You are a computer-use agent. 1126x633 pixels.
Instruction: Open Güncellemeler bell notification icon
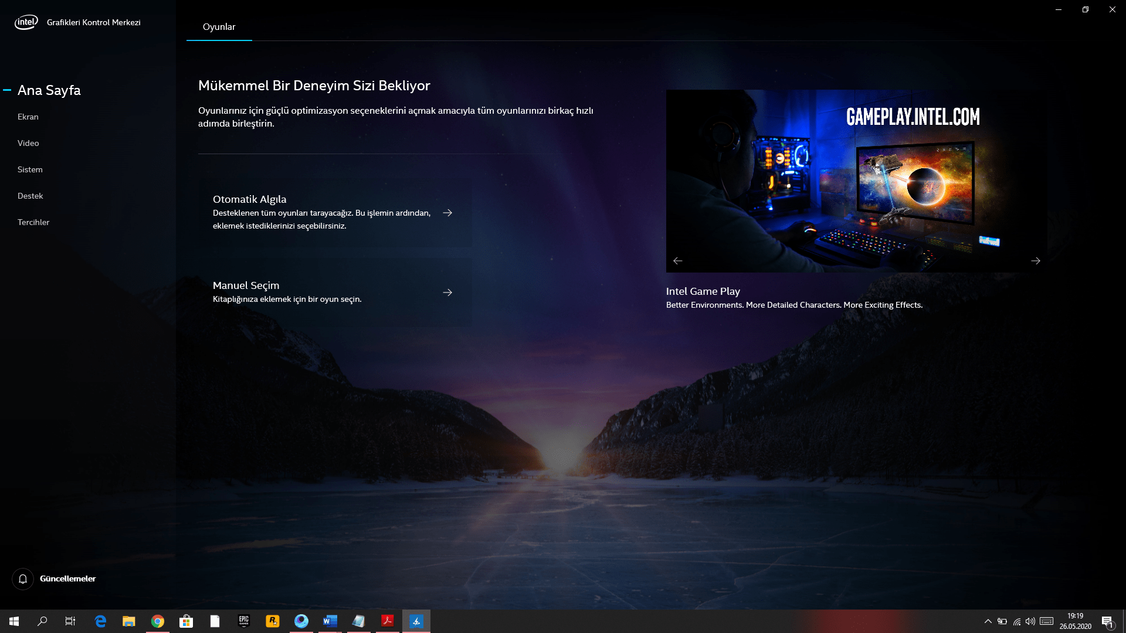click(23, 579)
